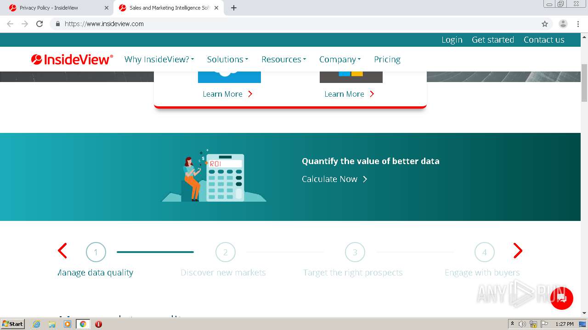Open the volume speaker tray icon
The height and width of the screenshot is (330, 588).
pyautogui.click(x=522, y=324)
